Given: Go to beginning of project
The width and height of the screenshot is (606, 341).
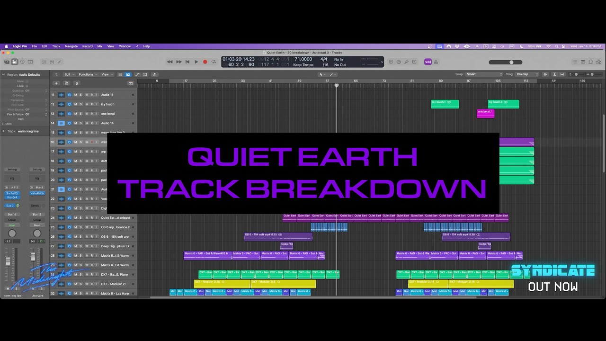Looking at the screenshot, I should coord(187,62).
